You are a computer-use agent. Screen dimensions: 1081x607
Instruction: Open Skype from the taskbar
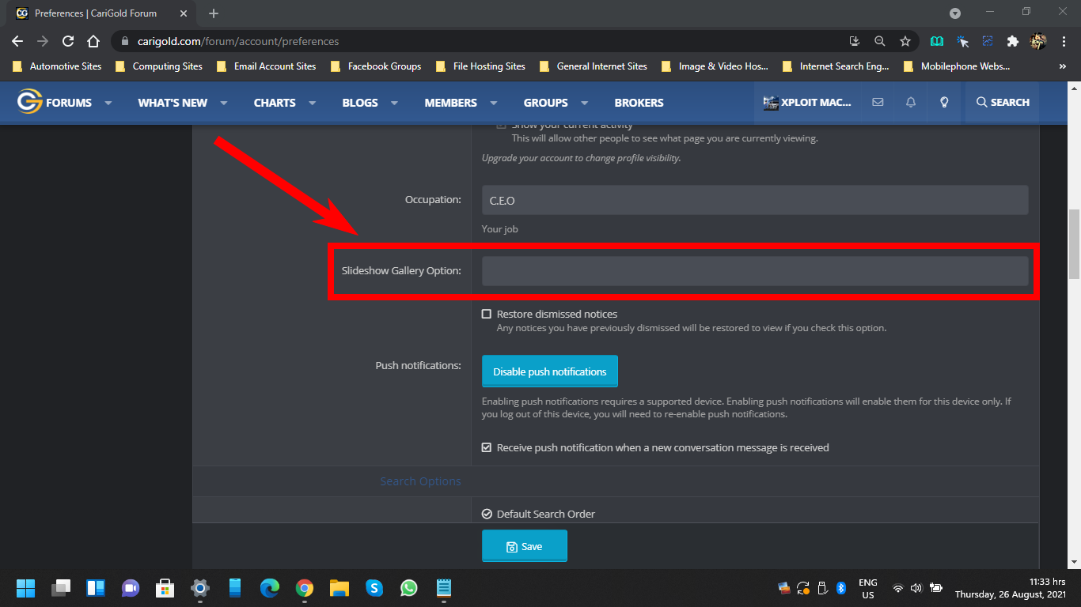click(x=374, y=588)
